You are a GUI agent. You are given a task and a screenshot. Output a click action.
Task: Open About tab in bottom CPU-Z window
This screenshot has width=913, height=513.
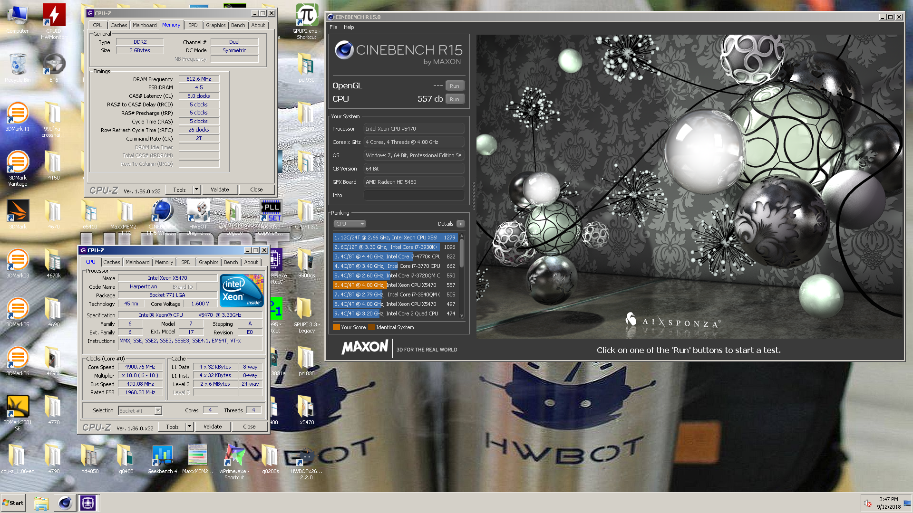coord(251,262)
